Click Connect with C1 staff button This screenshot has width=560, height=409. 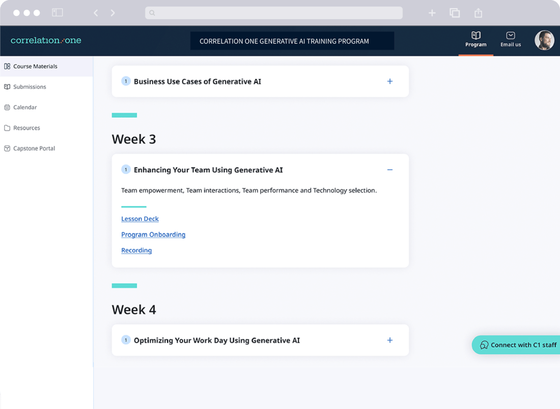coord(518,345)
